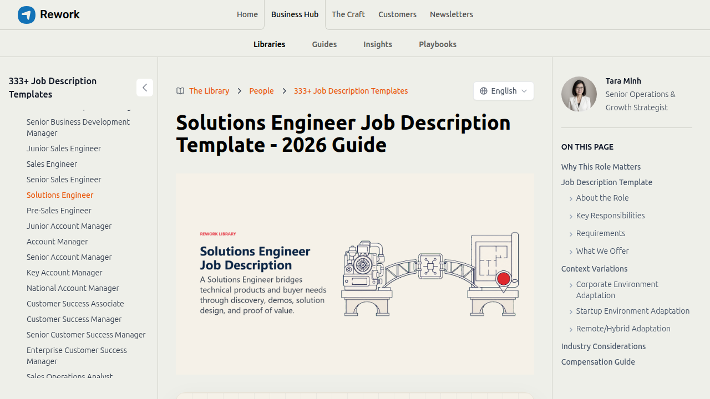
Task: Select Senior Sales Engineer in sidebar
Action: point(64,180)
